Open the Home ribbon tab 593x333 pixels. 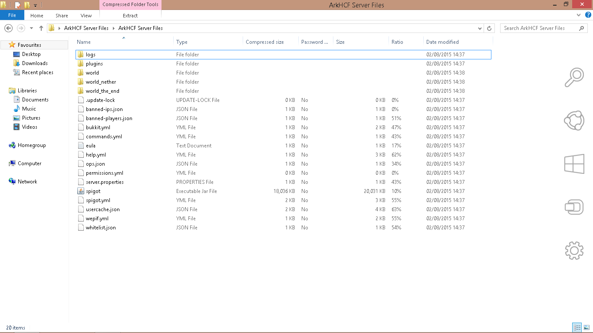click(37, 16)
